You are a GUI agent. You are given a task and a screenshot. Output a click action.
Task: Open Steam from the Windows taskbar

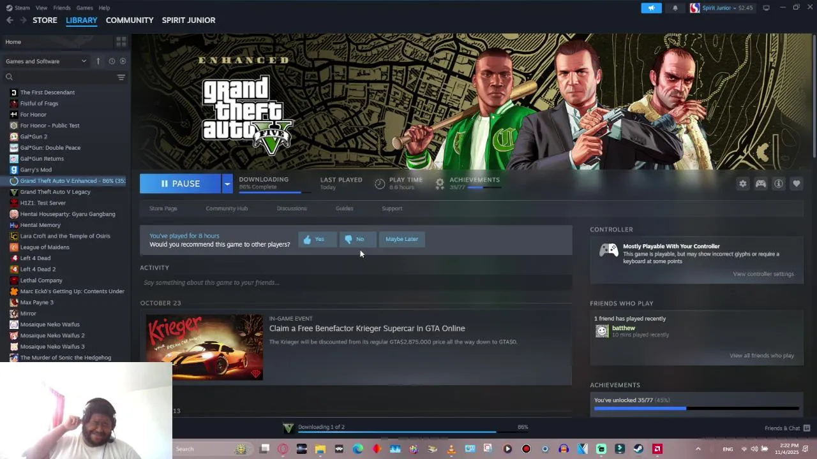[x=638, y=449]
